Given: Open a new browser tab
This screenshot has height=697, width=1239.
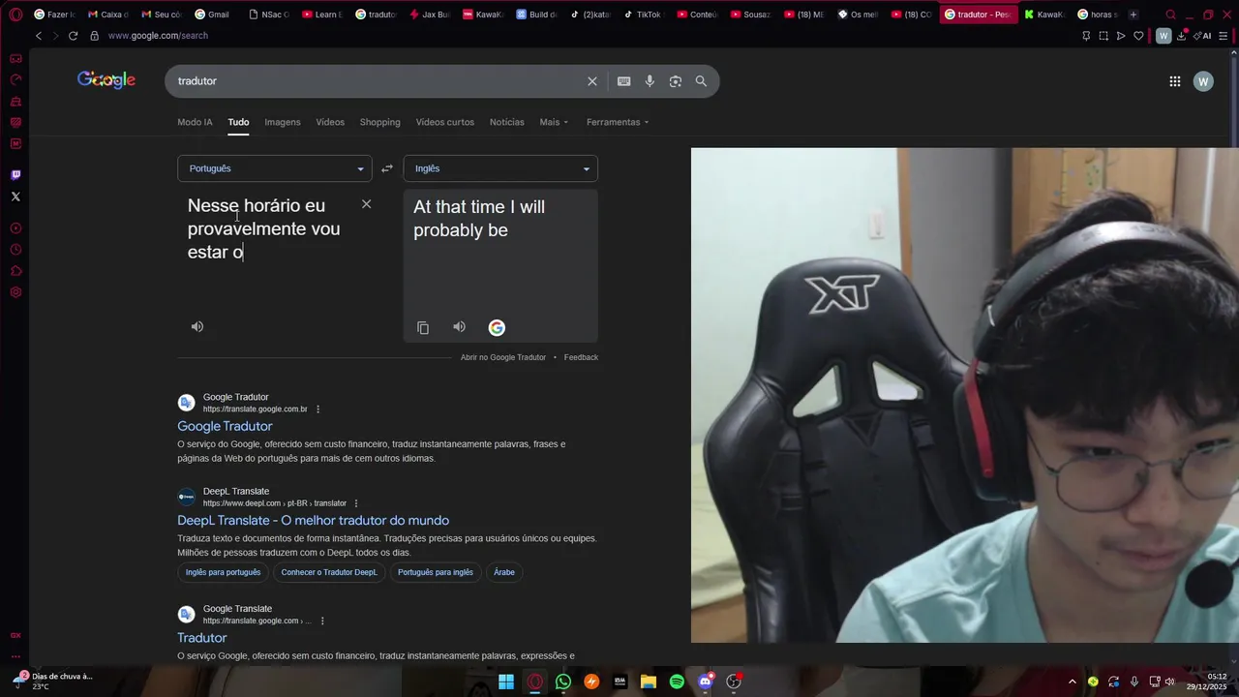Looking at the screenshot, I should [1133, 15].
